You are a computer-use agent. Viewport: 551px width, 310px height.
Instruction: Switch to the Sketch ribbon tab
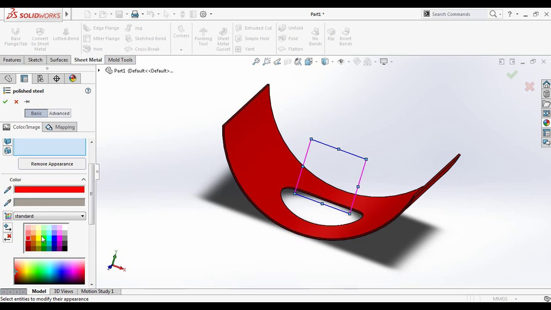pyautogui.click(x=35, y=60)
